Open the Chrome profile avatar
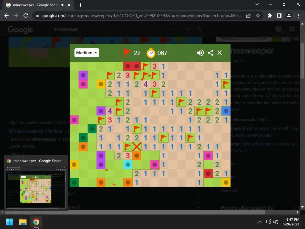Image resolution: width=305 pixels, height=229 pixels. 289,16
